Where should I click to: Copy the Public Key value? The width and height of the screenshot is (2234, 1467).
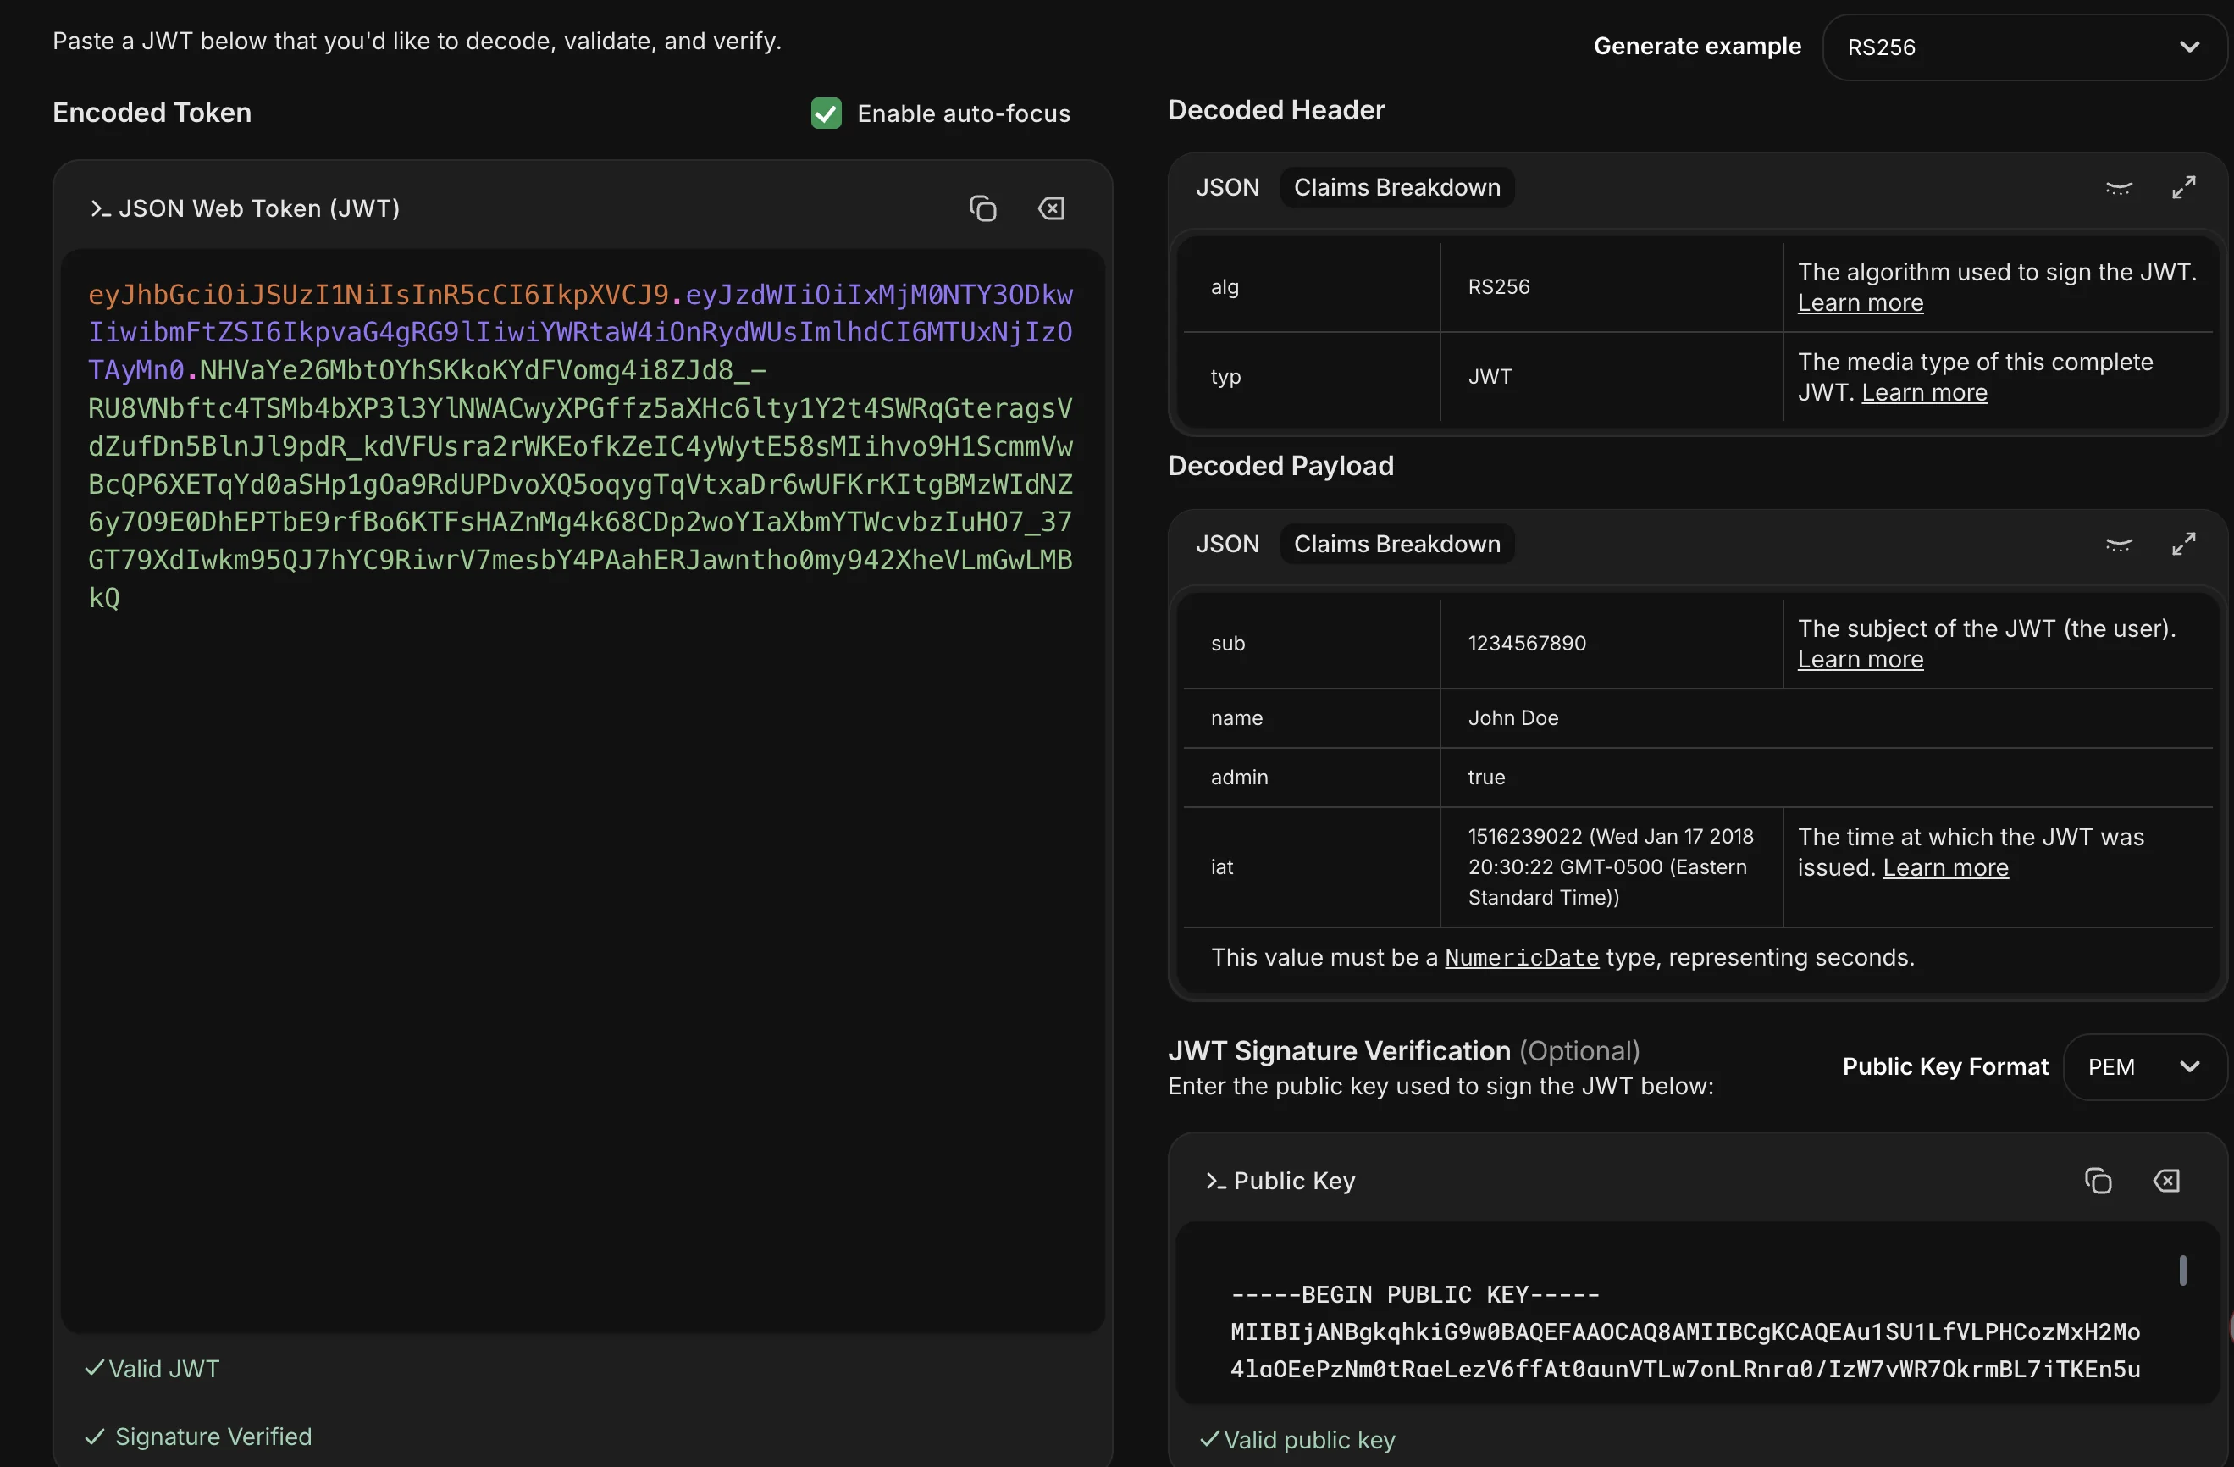(x=2098, y=1181)
